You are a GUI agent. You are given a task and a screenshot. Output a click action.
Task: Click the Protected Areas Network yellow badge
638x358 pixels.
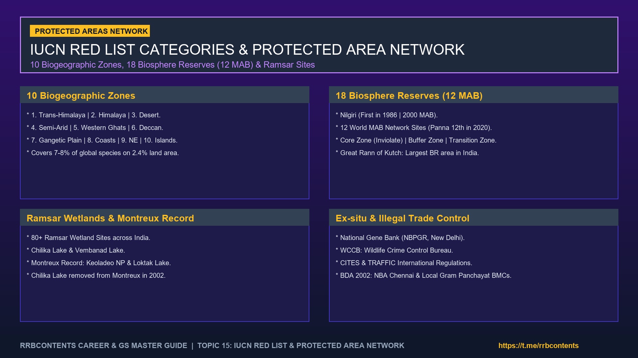click(90, 31)
